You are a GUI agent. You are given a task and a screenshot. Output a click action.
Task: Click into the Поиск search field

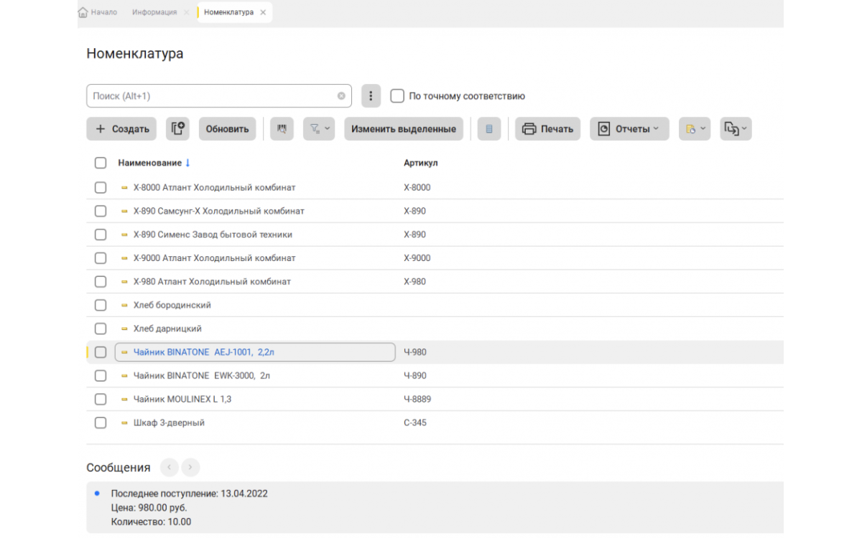[x=212, y=96]
